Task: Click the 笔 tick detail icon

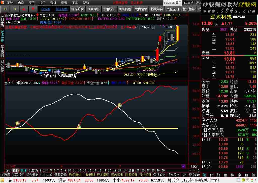Action: pos(204,175)
